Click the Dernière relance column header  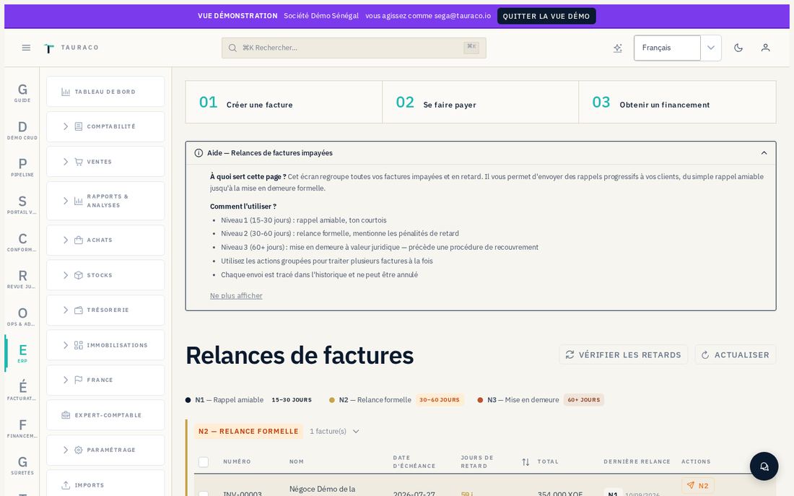637,461
